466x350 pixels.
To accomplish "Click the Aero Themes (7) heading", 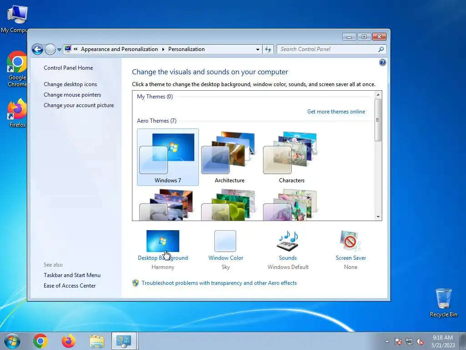I will coord(157,120).
